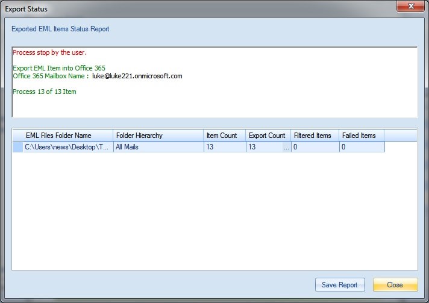The width and height of the screenshot is (429, 303).
Task: Close the Export Status dialog with Close button
Action: tap(395, 285)
